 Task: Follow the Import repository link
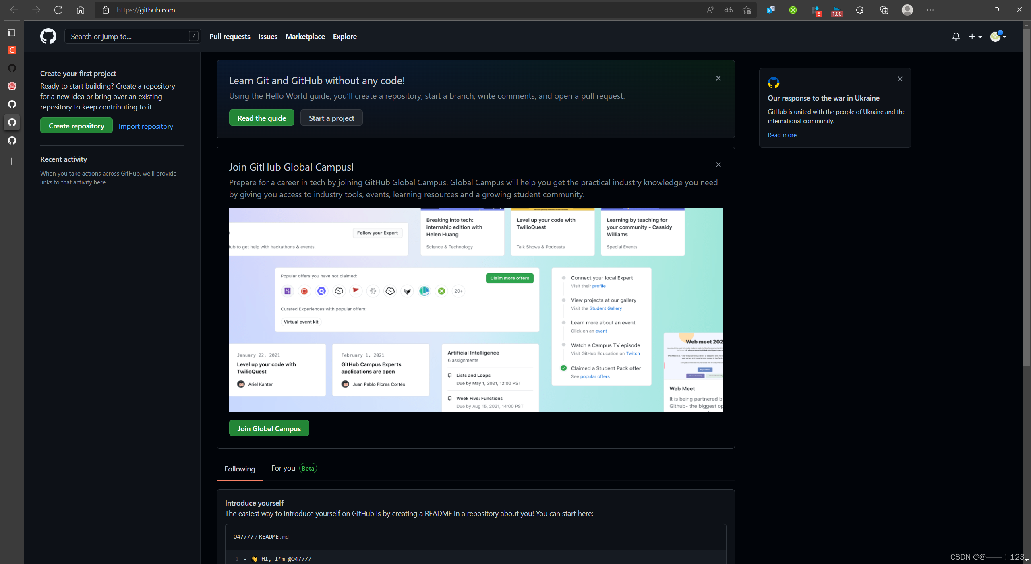coord(146,126)
